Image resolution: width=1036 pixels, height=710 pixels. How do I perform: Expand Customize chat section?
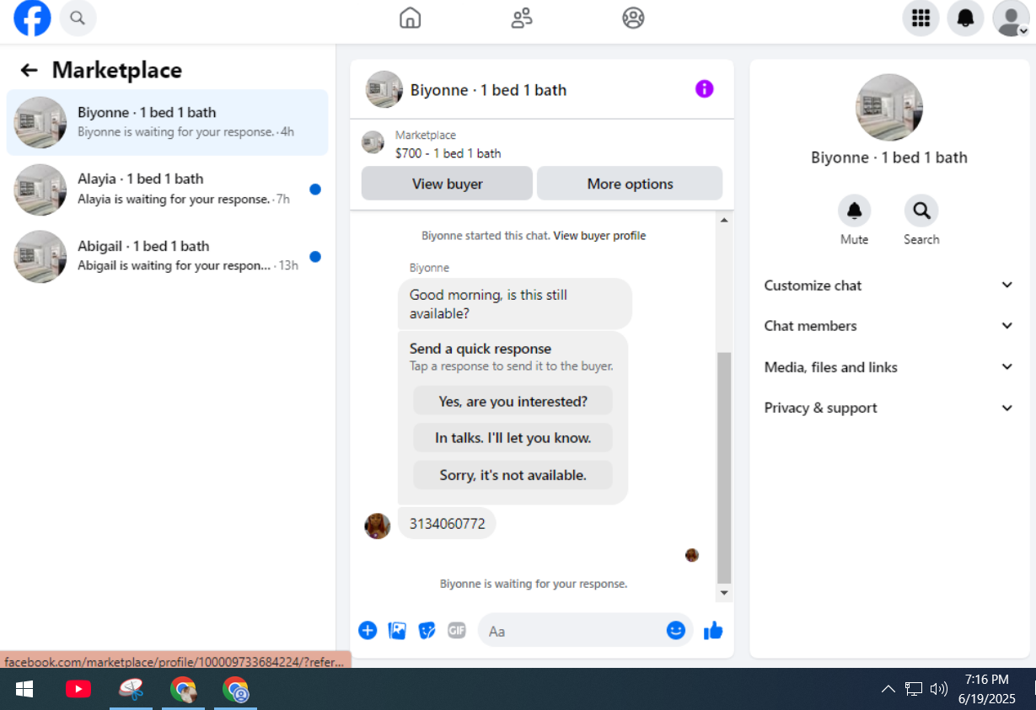coord(889,286)
